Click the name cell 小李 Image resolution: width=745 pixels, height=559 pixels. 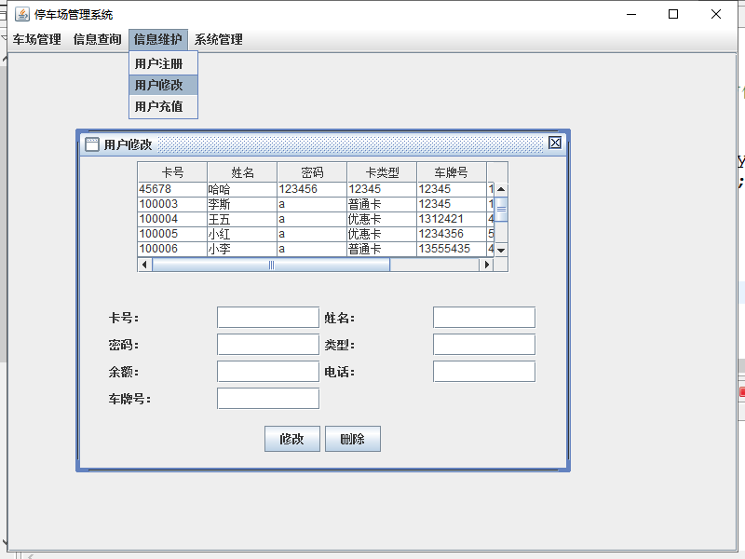pos(242,249)
